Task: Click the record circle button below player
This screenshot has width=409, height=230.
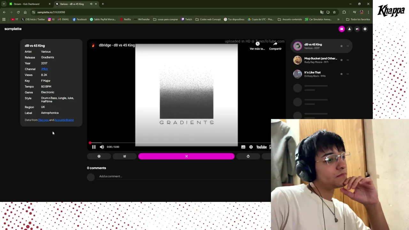Action: (x=99, y=156)
